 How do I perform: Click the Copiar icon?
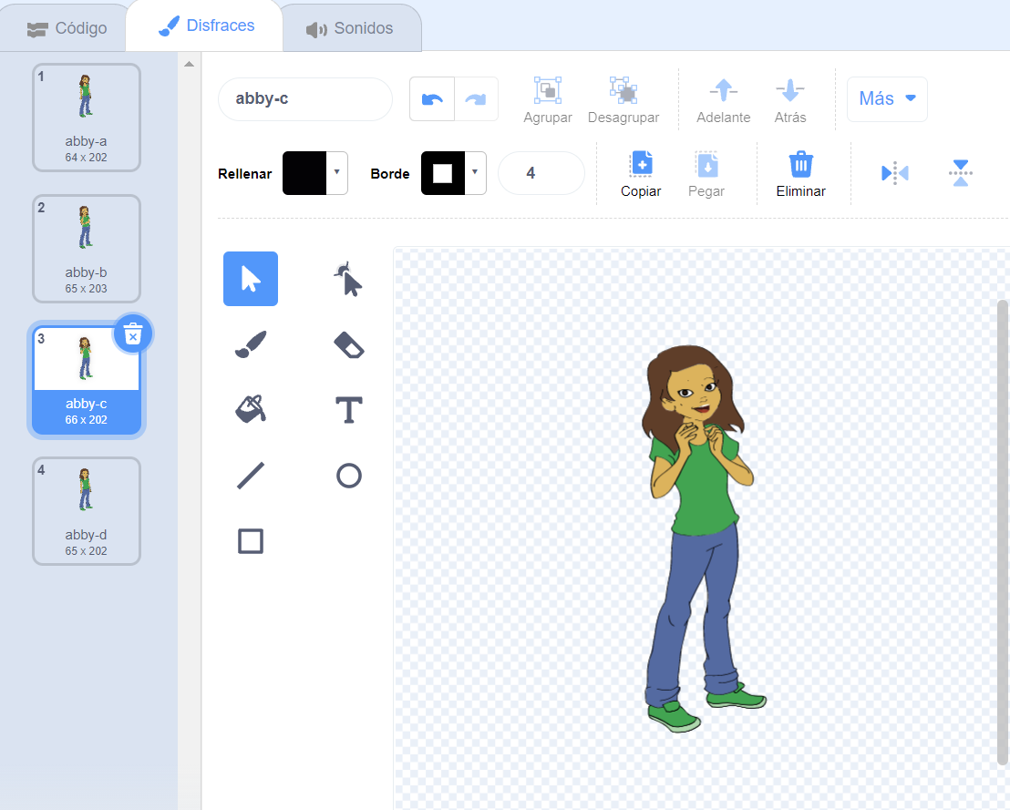pyautogui.click(x=641, y=164)
